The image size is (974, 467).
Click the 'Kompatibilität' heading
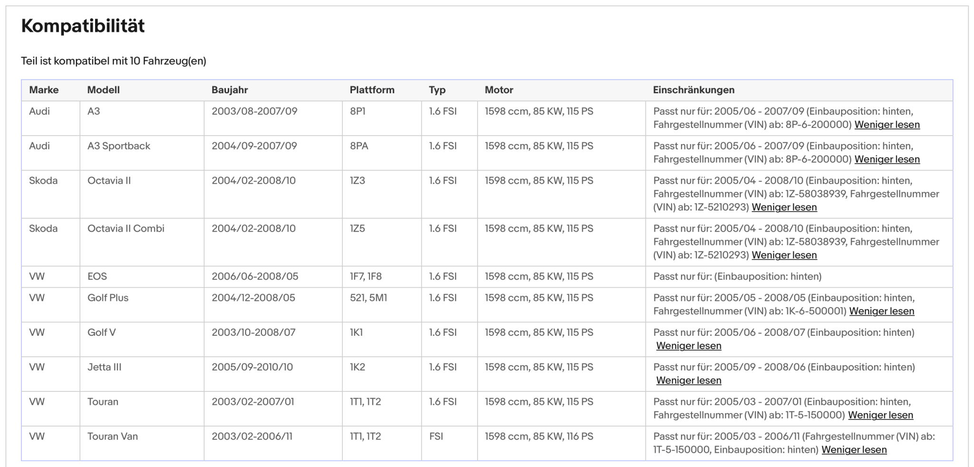coord(83,26)
